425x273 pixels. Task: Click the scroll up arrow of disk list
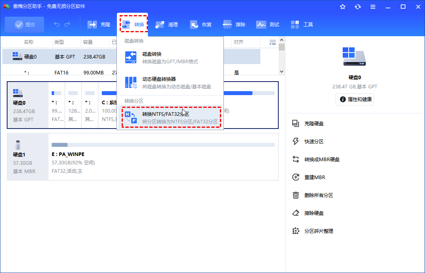(x=281, y=40)
